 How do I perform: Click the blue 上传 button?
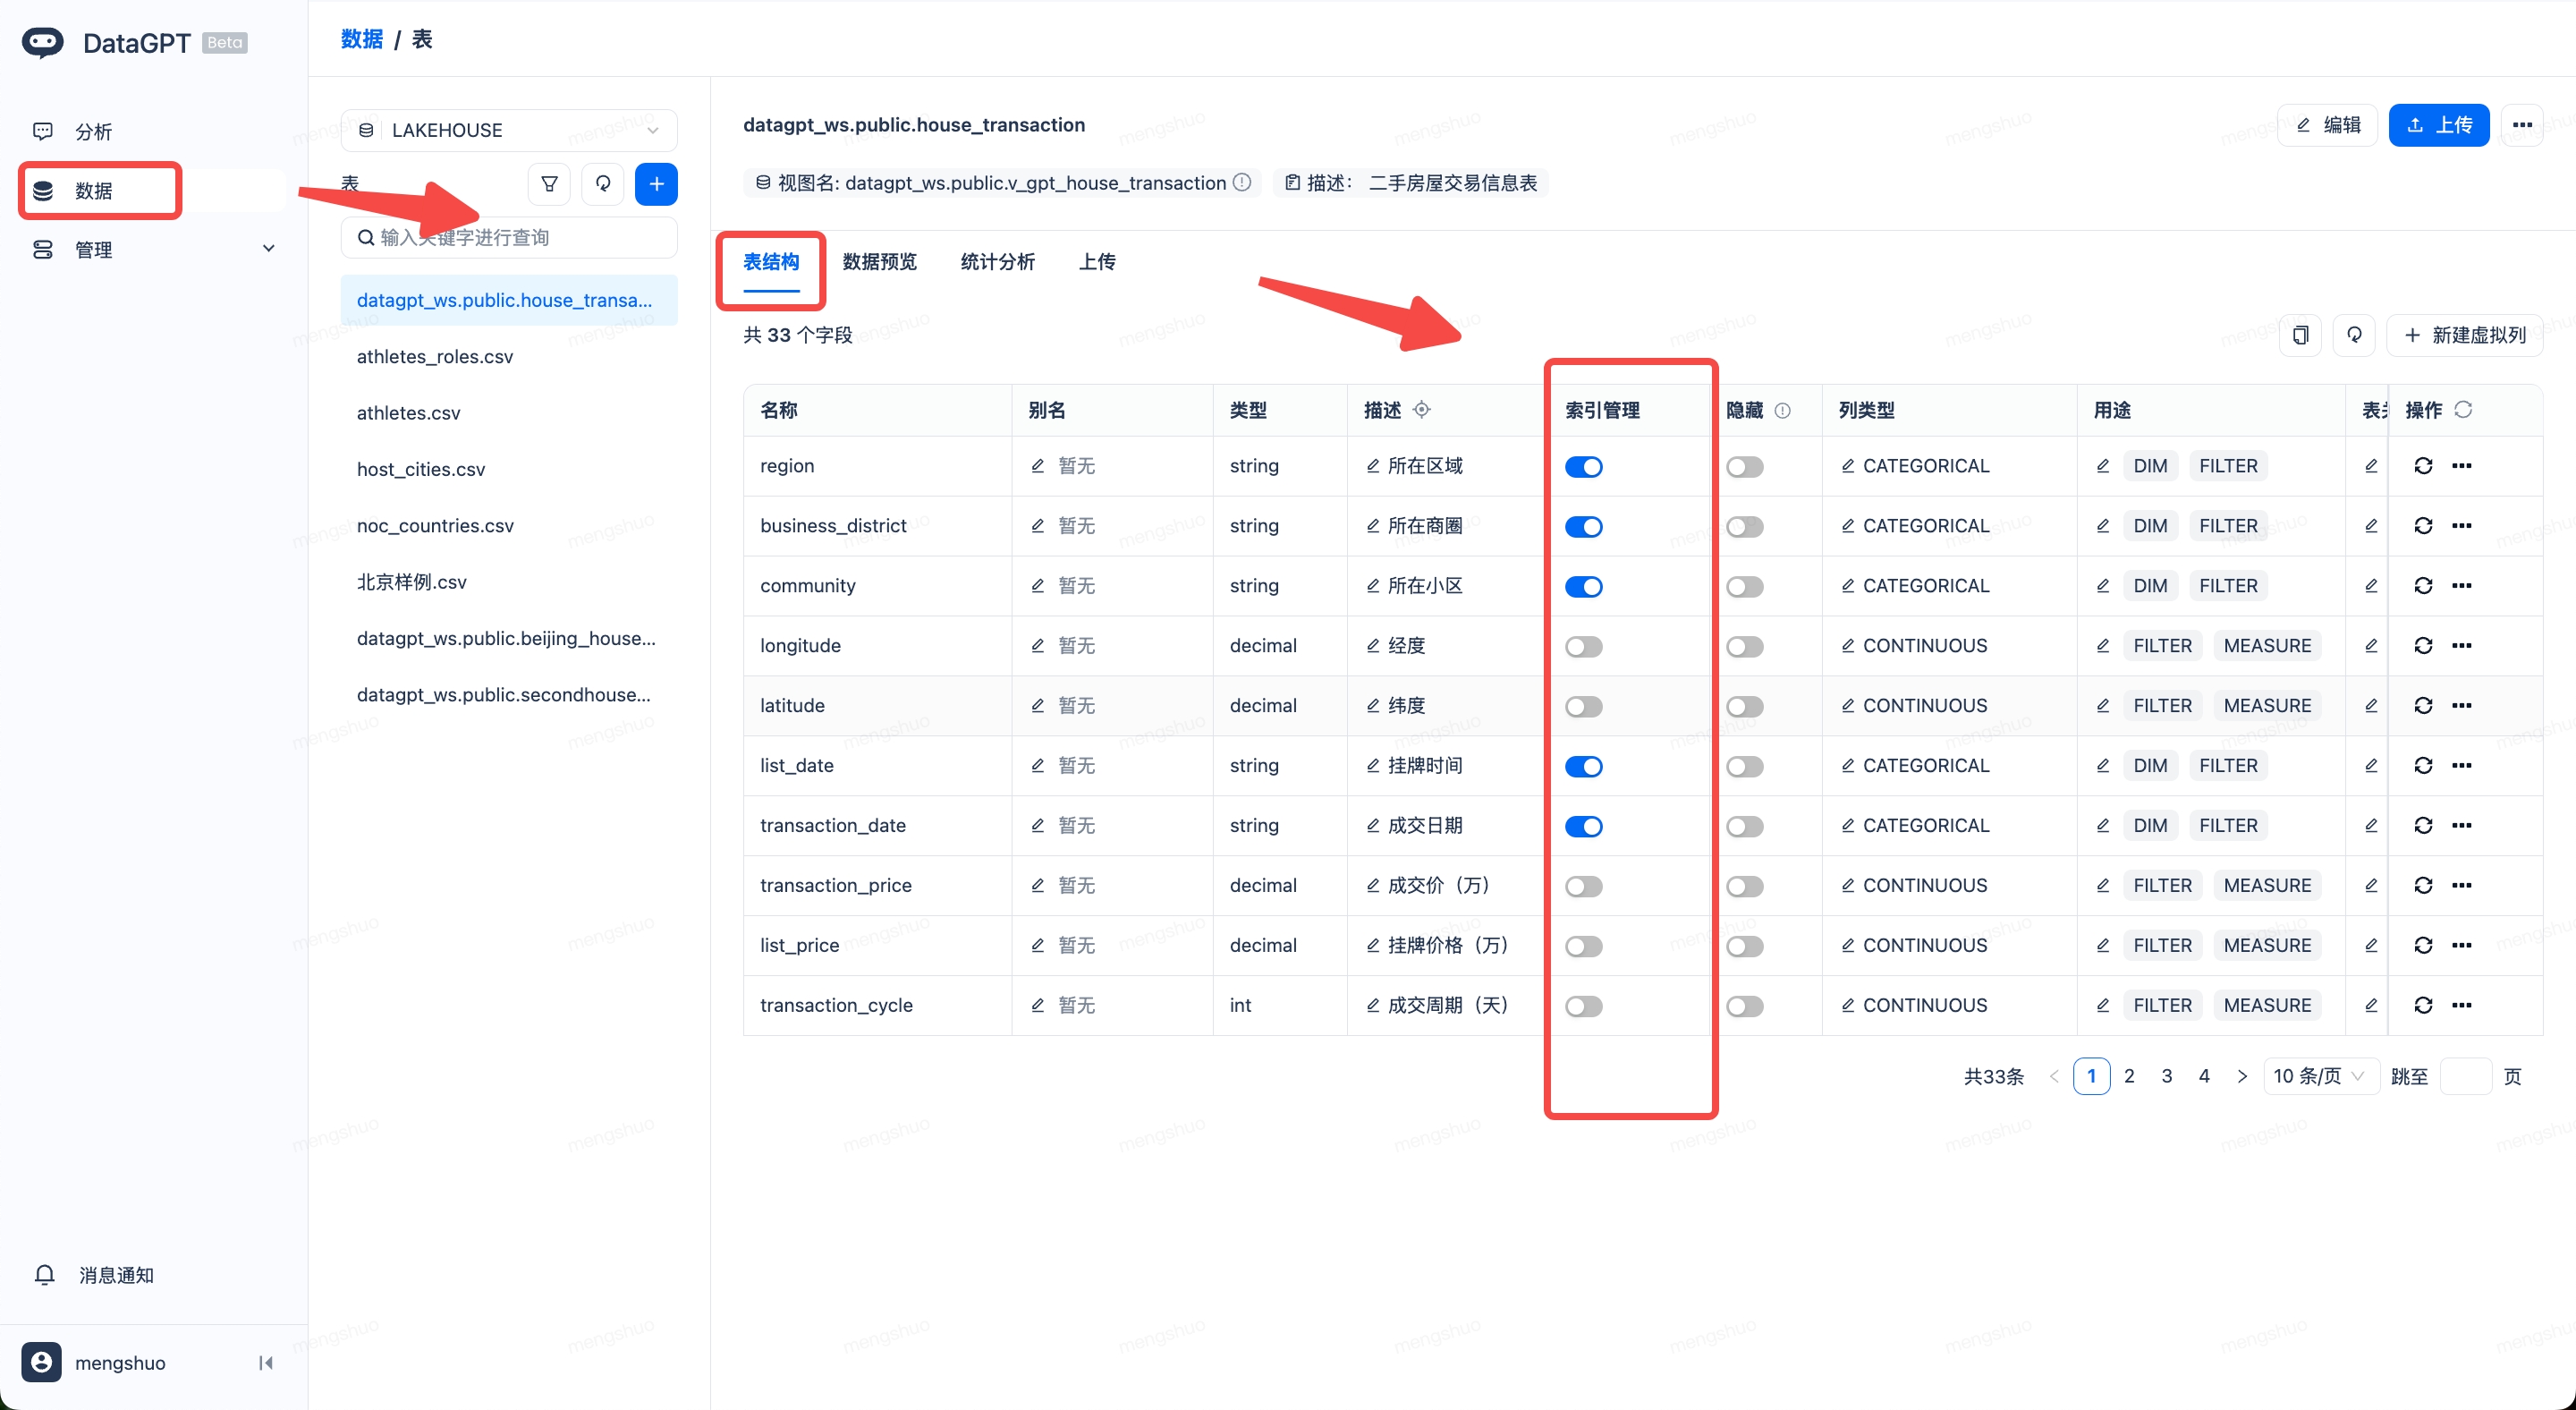point(2438,125)
